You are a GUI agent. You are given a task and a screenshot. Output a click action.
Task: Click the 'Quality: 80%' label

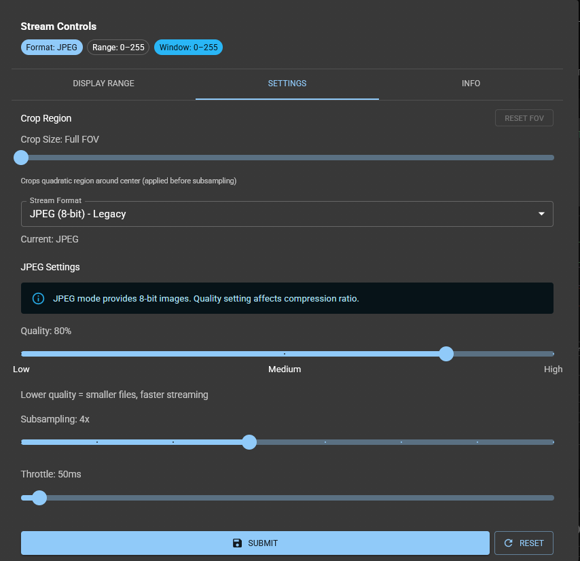(46, 331)
